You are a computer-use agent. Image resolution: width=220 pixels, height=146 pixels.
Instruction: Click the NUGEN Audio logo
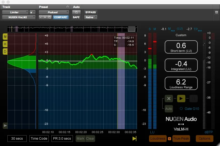coord(181,119)
